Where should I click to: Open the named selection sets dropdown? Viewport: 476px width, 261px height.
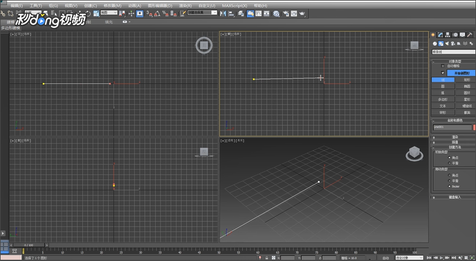click(202, 13)
